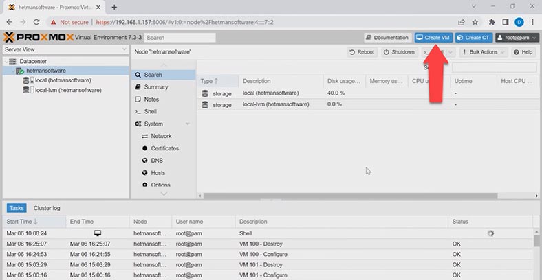This screenshot has height=280, width=542.
Task: Open the Shell menu item
Action: 164,112
